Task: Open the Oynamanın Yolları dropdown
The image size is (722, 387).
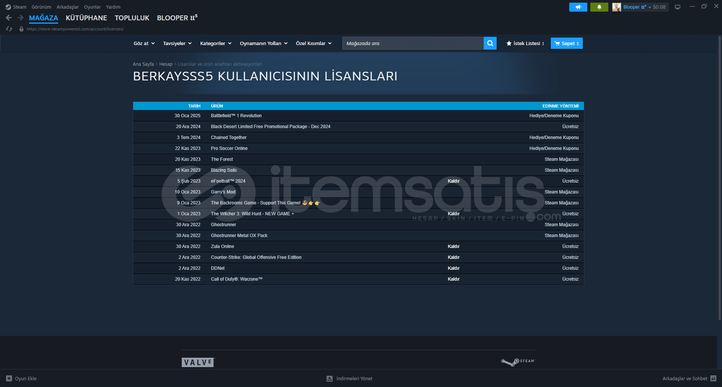Action: [x=264, y=44]
